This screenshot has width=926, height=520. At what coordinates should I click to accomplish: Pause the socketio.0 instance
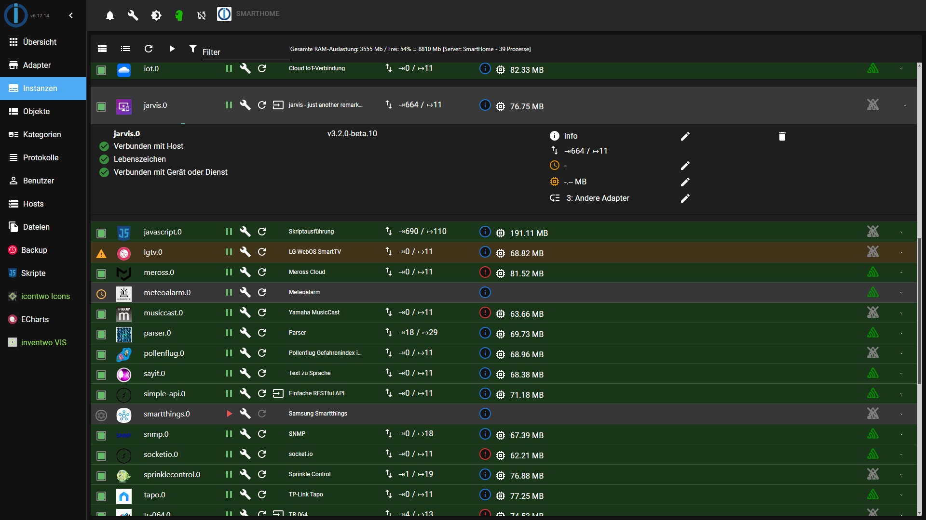[229, 454]
